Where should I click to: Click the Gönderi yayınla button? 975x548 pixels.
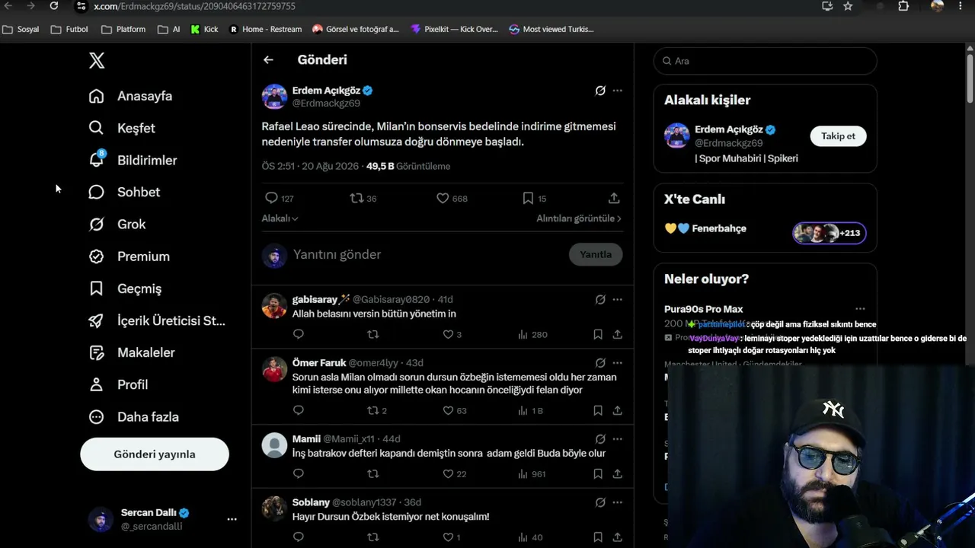[x=155, y=454]
